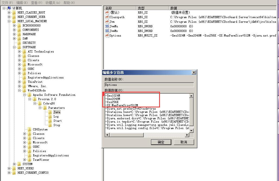Collapse the HKEY_LOCAL_MACHINE tree node

coord(9,21)
